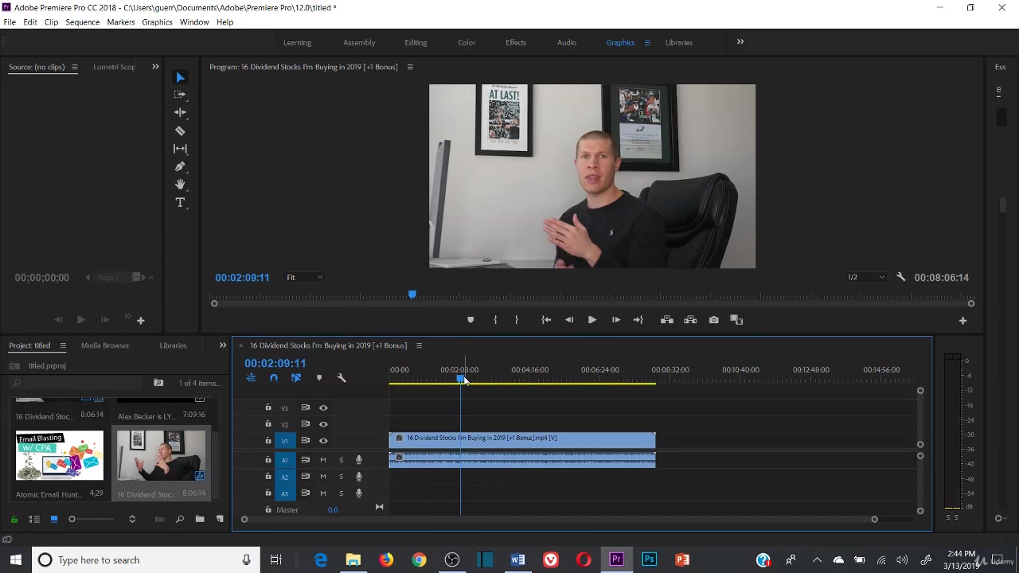Image resolution: width=1019 pixels, height=573 pixels.
Task: Open Comparison View button
Action: click(736, 320)
